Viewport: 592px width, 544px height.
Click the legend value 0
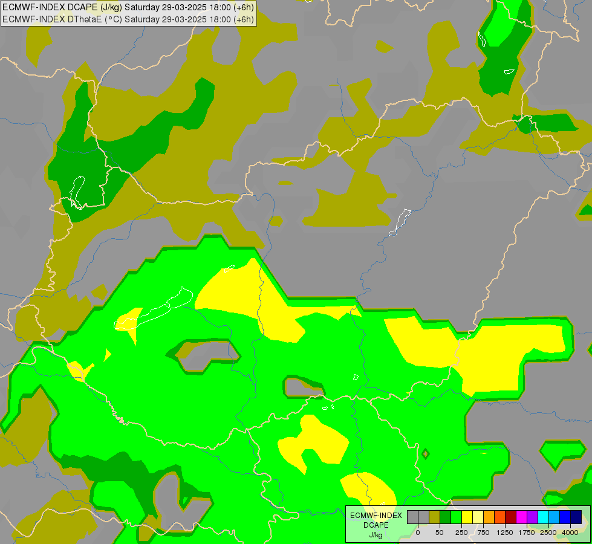click(x=418, y=533)
